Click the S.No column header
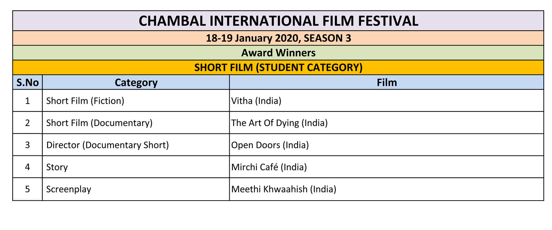The width and height of the screenshot is (552, 230). [x=27, y=82]
